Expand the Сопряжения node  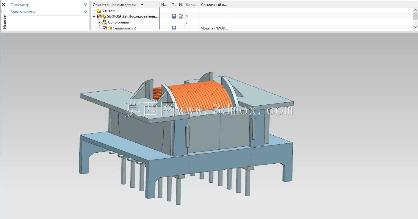click(x=100, y=22)
